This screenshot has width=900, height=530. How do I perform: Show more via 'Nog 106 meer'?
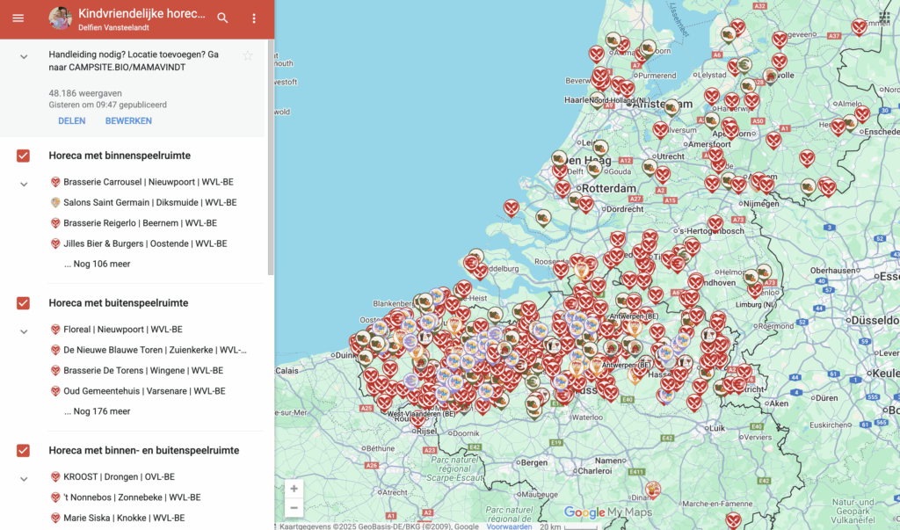pyautogui.click(x=97, y=264)
